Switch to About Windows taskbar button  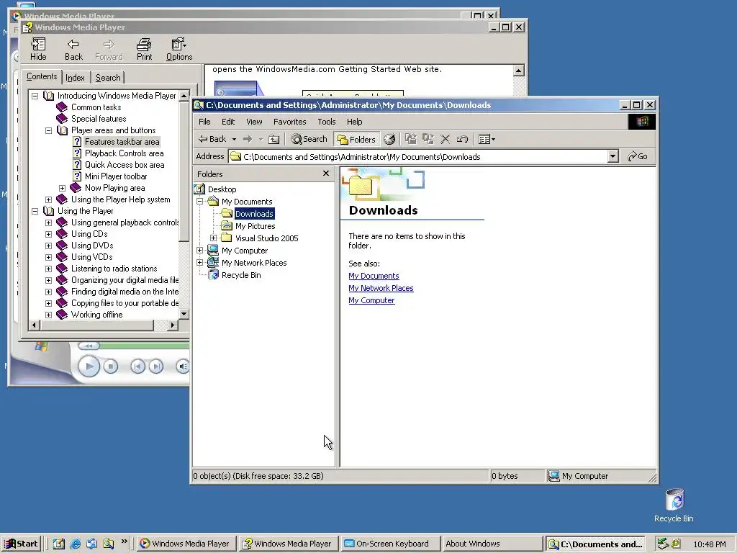click(x=492, y=544)
